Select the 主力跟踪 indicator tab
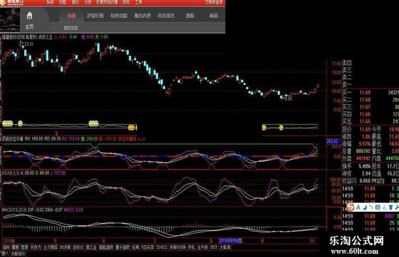 [50, 247]
